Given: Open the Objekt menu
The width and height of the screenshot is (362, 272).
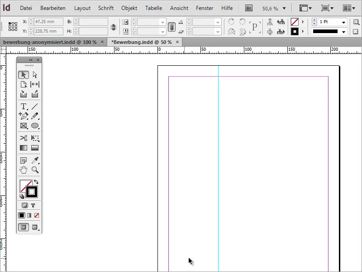Looking at the screenshot, I should 129,8.
